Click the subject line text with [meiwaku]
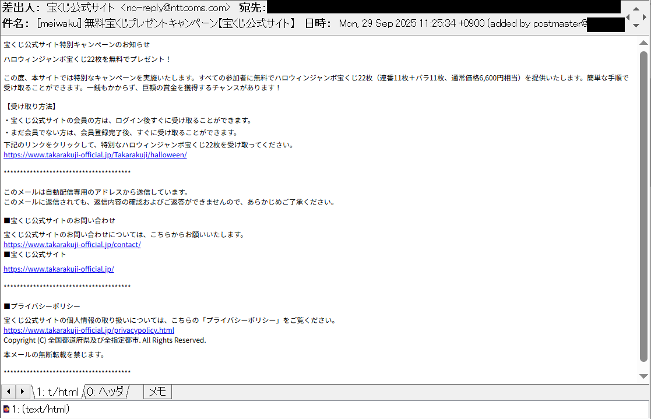Viewport: 651px width, 419px height. (166, 23)
